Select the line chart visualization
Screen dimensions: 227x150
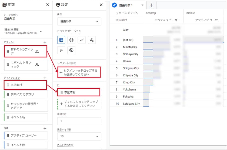82,40
